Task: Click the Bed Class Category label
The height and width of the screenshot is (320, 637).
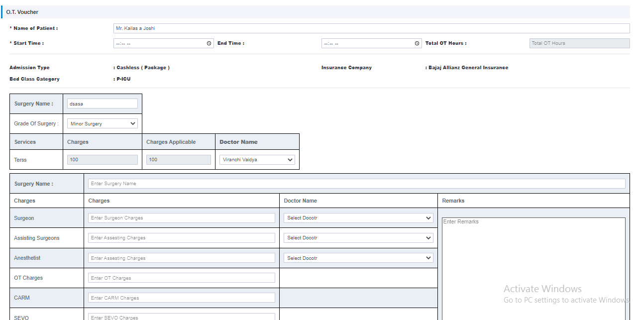Action: (x=34, y=79)
